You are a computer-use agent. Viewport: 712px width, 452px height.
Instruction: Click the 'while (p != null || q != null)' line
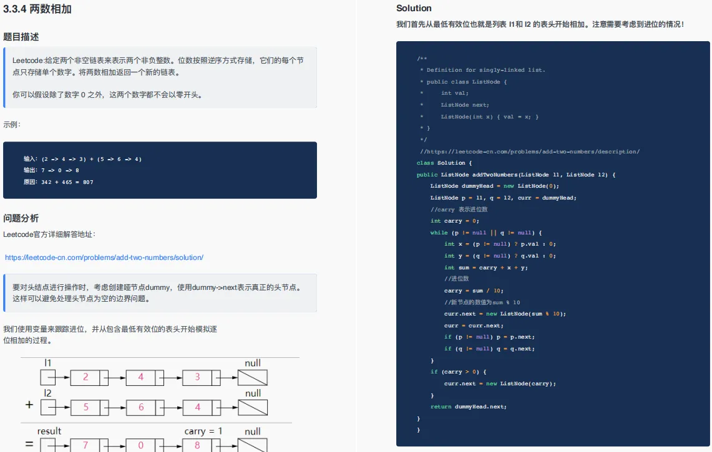coord(486,233)
